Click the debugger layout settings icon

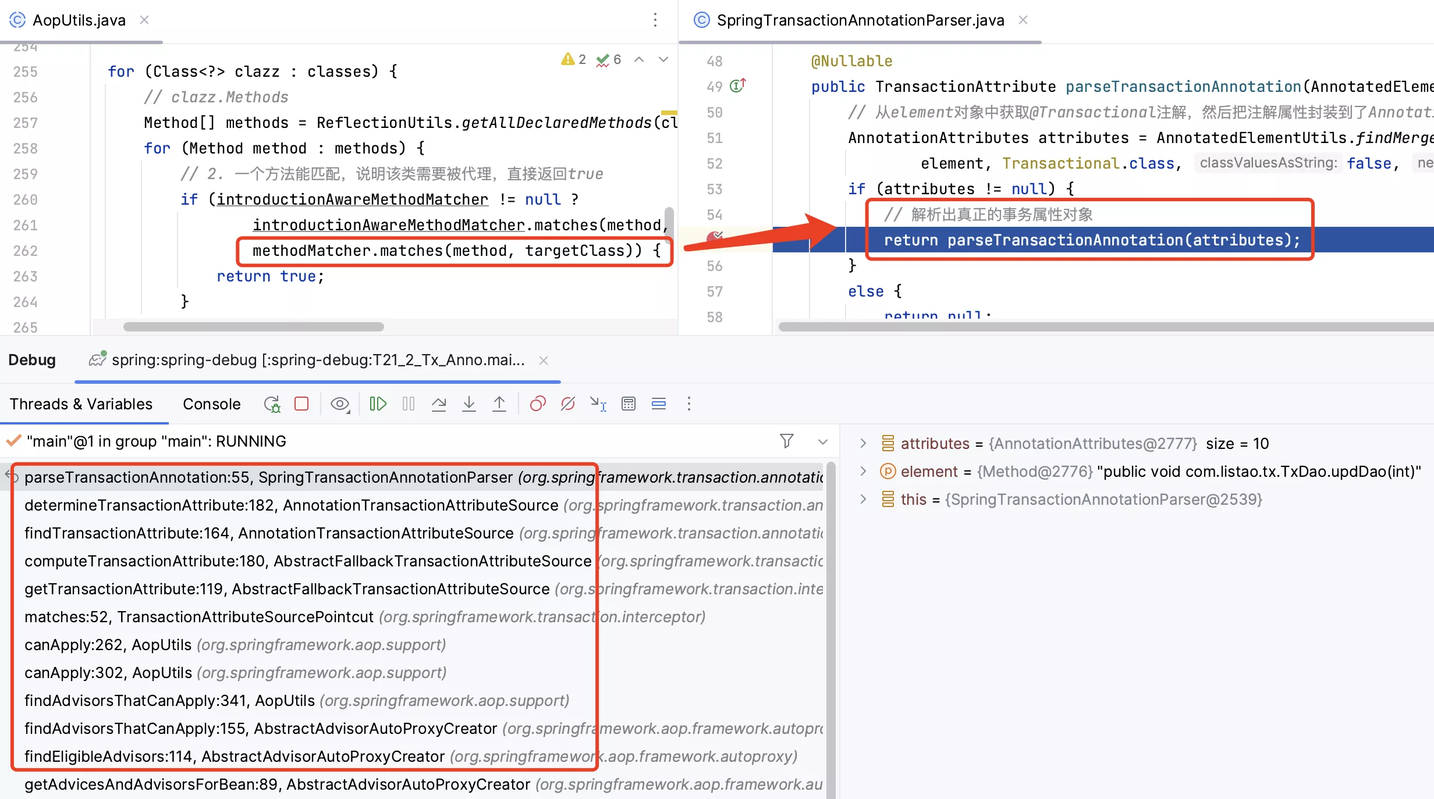click(659, 404)
